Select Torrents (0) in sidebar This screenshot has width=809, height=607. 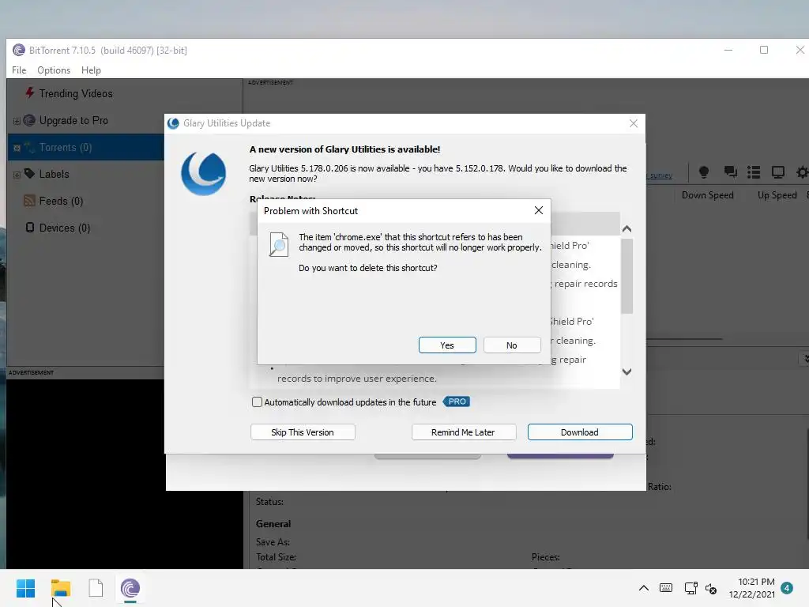pos(66,147)
